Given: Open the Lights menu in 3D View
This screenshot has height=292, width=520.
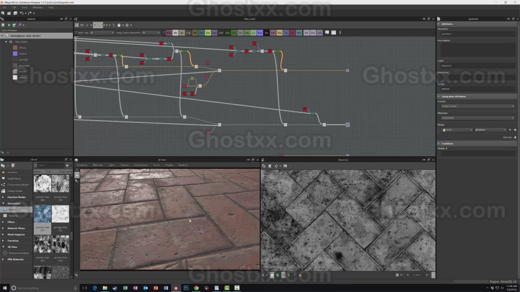Looking at the screenshot, I should tap(112, 165).
